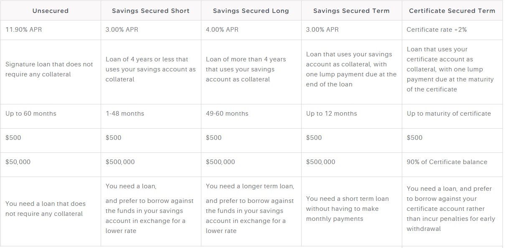Screen dimensions: 505x248
Task: Click the Loan of more than 4 years description
Action: [x=246, y=69]
